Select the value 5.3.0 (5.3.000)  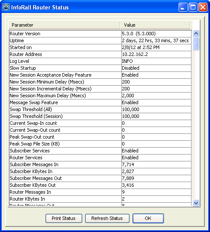click(x=156, y=34)
